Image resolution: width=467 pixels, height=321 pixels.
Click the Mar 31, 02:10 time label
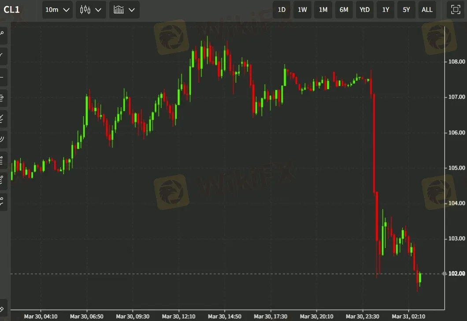pos(408,316)
